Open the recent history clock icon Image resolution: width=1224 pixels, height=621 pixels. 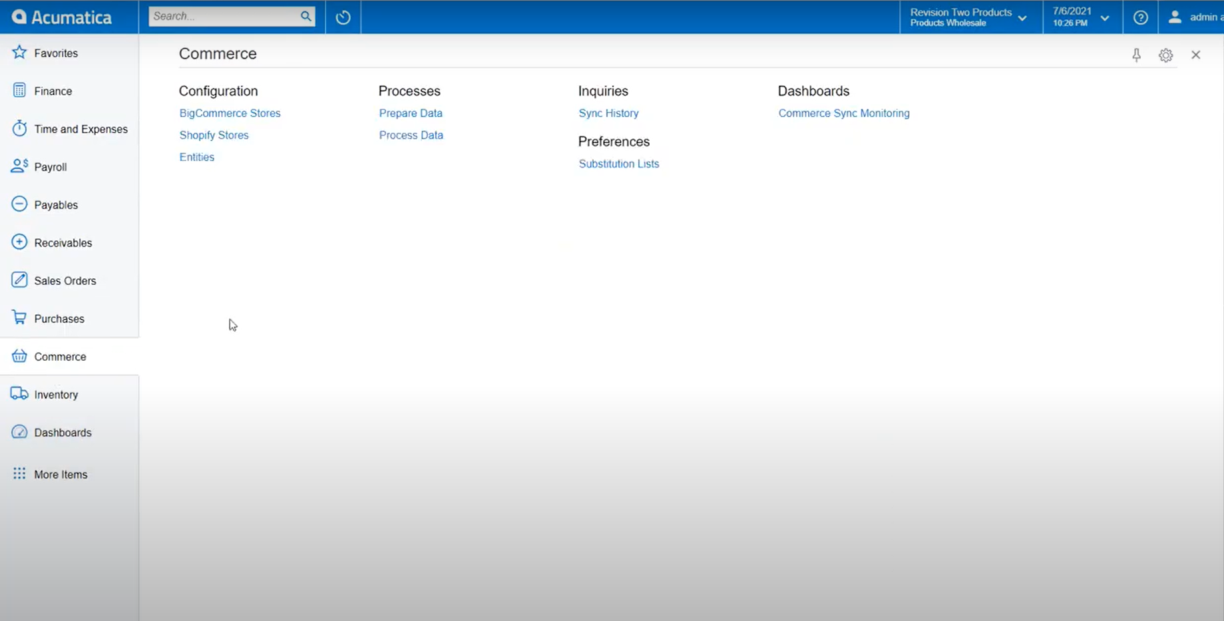point(343,17)
